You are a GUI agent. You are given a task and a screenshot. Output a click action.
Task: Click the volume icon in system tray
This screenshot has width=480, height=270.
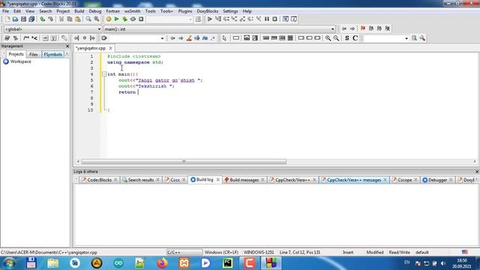tap(443, 263)
